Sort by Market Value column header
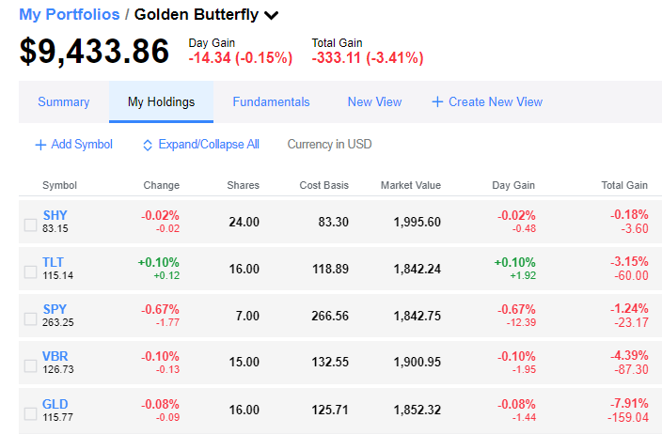Image resolution: width=662 pixels, height=434 pixels. click(411, 185)
